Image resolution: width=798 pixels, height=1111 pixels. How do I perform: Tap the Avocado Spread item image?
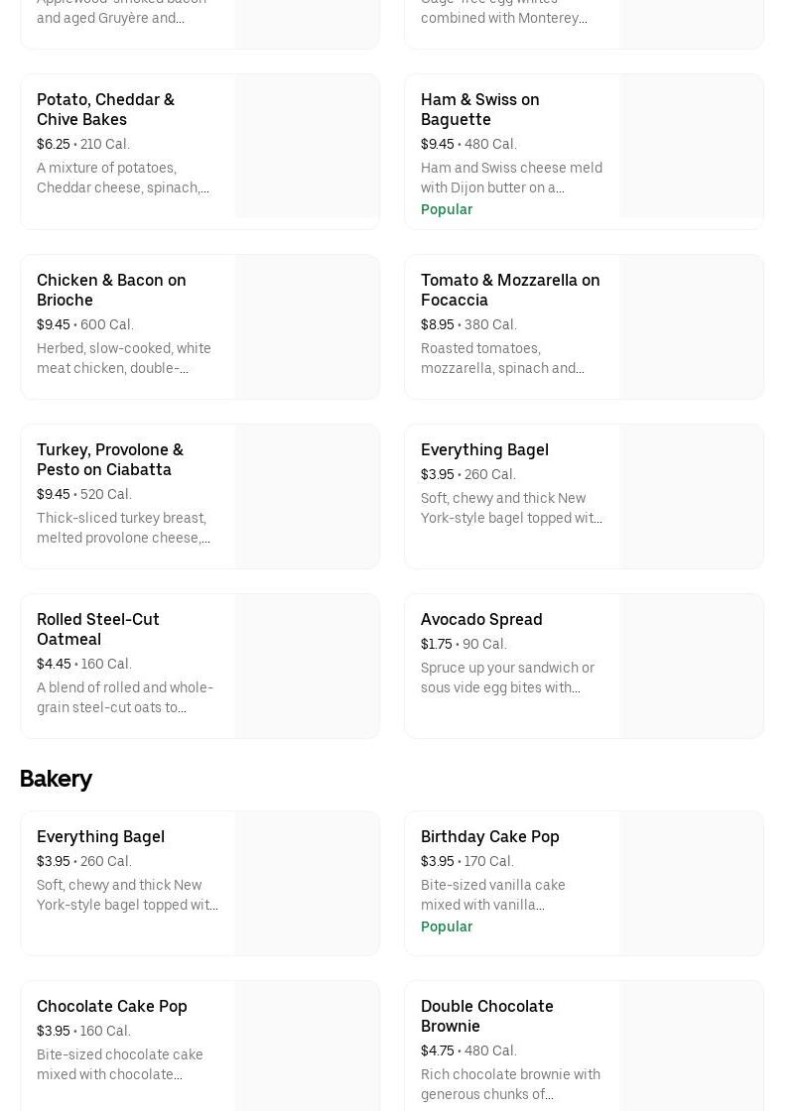pyautogui.click(x=692, y=666)
